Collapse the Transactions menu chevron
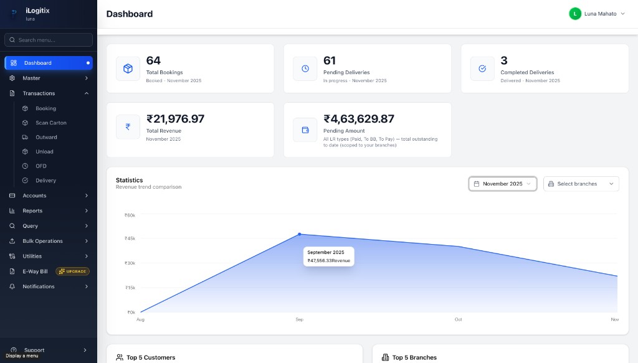638x363 pixels. click(x=86, y=93)
